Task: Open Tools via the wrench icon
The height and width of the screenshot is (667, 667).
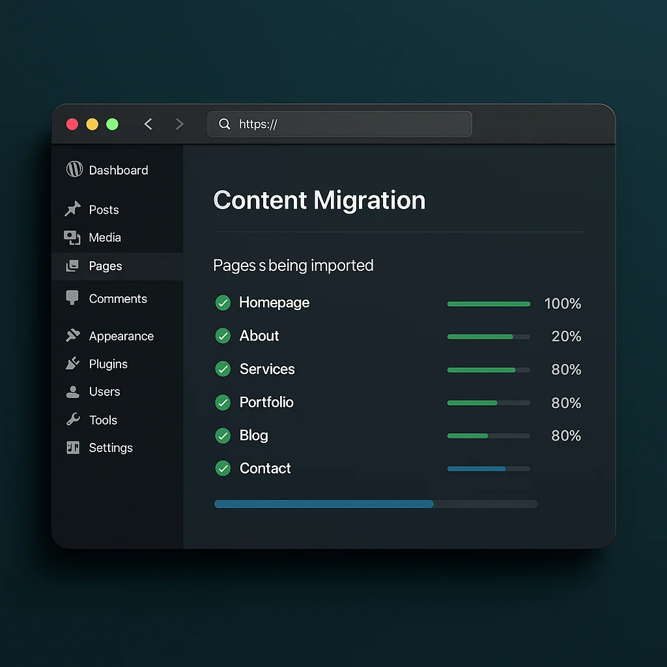Action: pyautogui.click(x=74, y=419)
